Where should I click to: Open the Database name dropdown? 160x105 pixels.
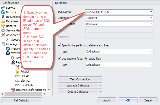click(x=151, y=18)
